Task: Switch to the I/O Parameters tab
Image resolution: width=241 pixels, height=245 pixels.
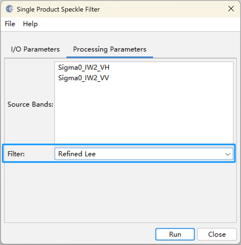Action: pyautogui.click(x=35, y=49)
